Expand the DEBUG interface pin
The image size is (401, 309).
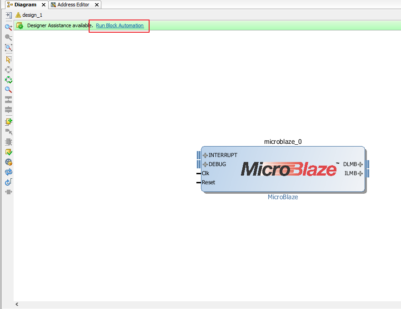(205, 164)
